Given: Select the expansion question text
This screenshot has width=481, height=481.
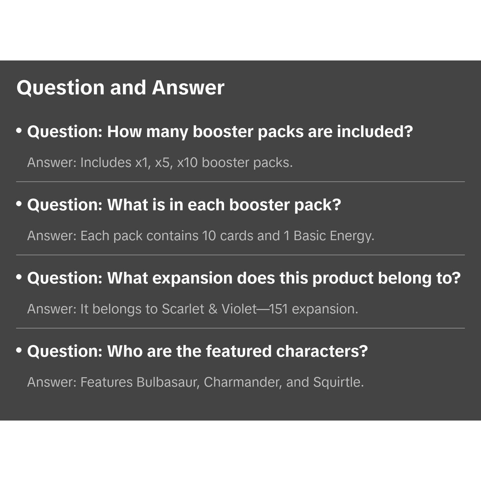Looking at the screenshot, I should pos(244,278).
